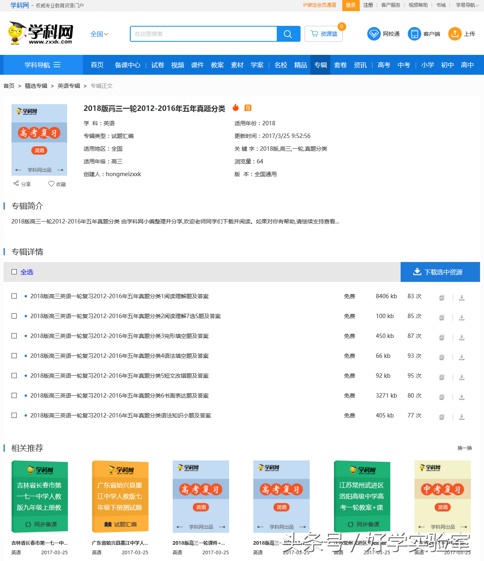Expand the 学科导航 menu
484x561 pixels.
[x=43, y=65]
